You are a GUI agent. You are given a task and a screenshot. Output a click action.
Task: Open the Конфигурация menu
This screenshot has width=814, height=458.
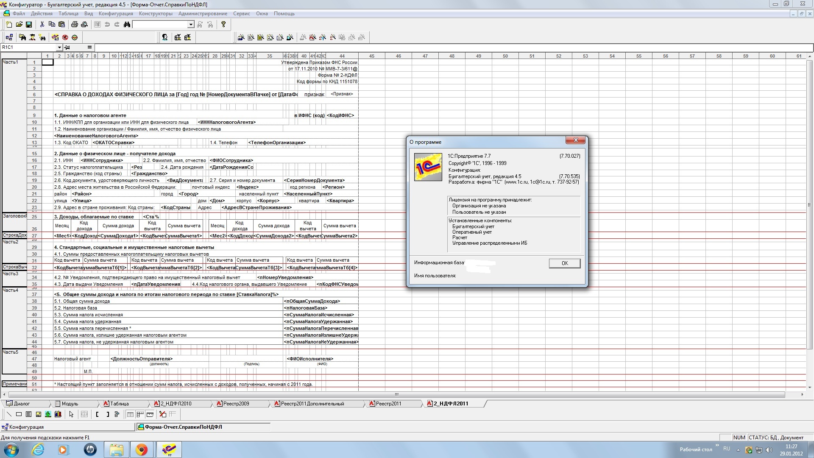click(116, 14)
